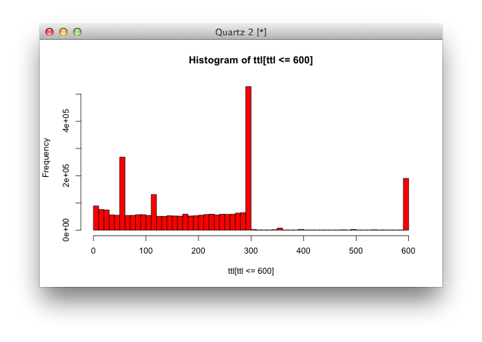This screenshot has width=482, height=342.
Task: Click the green zoom window button
Action: (x=77, y=32)
